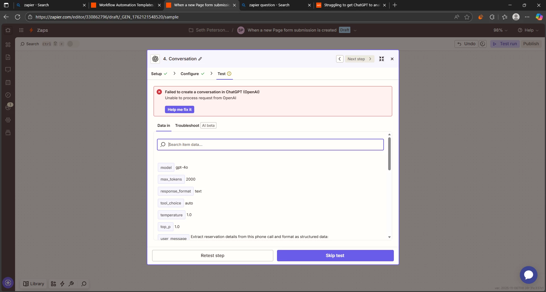
Task: Go to previous step arrow button
Action: [x=340, y=59]
